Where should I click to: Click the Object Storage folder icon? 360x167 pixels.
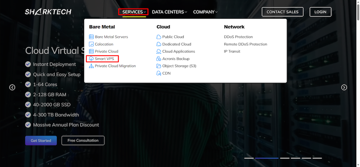pos(159,66)
